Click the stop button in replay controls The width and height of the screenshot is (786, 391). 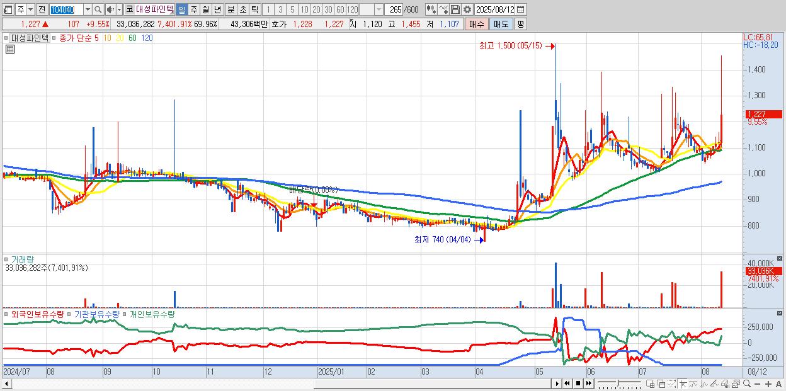pos(578,383)
